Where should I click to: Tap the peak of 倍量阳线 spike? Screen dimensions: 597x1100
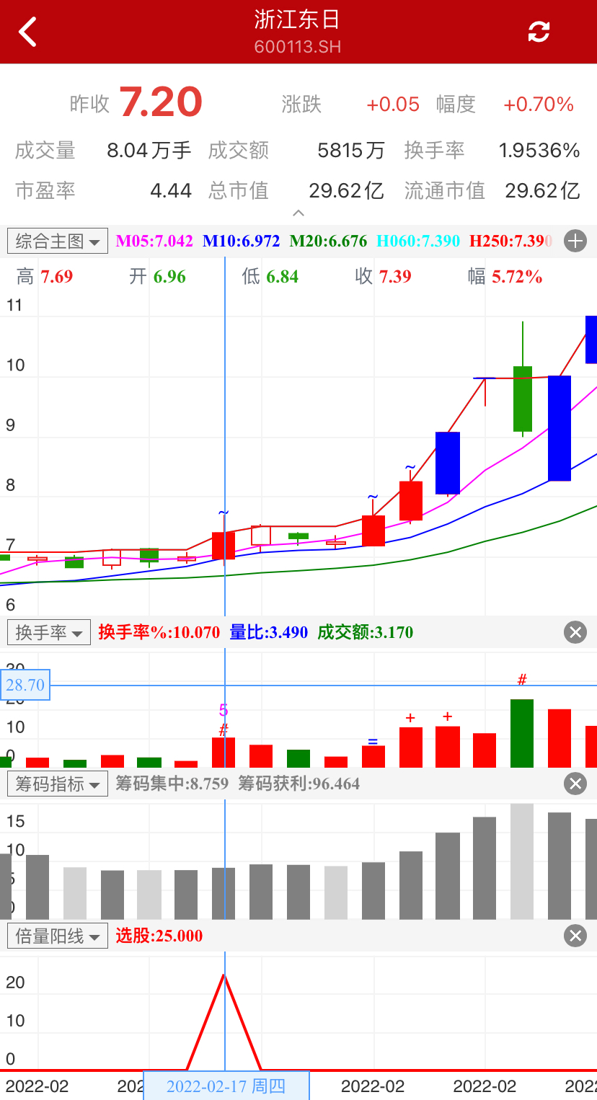pyautogui.click(x=224, y=976)
